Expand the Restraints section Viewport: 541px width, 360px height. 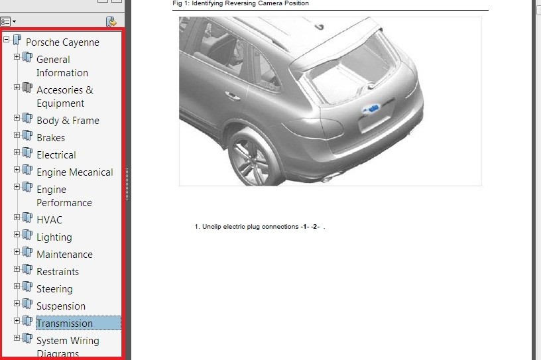17,269
